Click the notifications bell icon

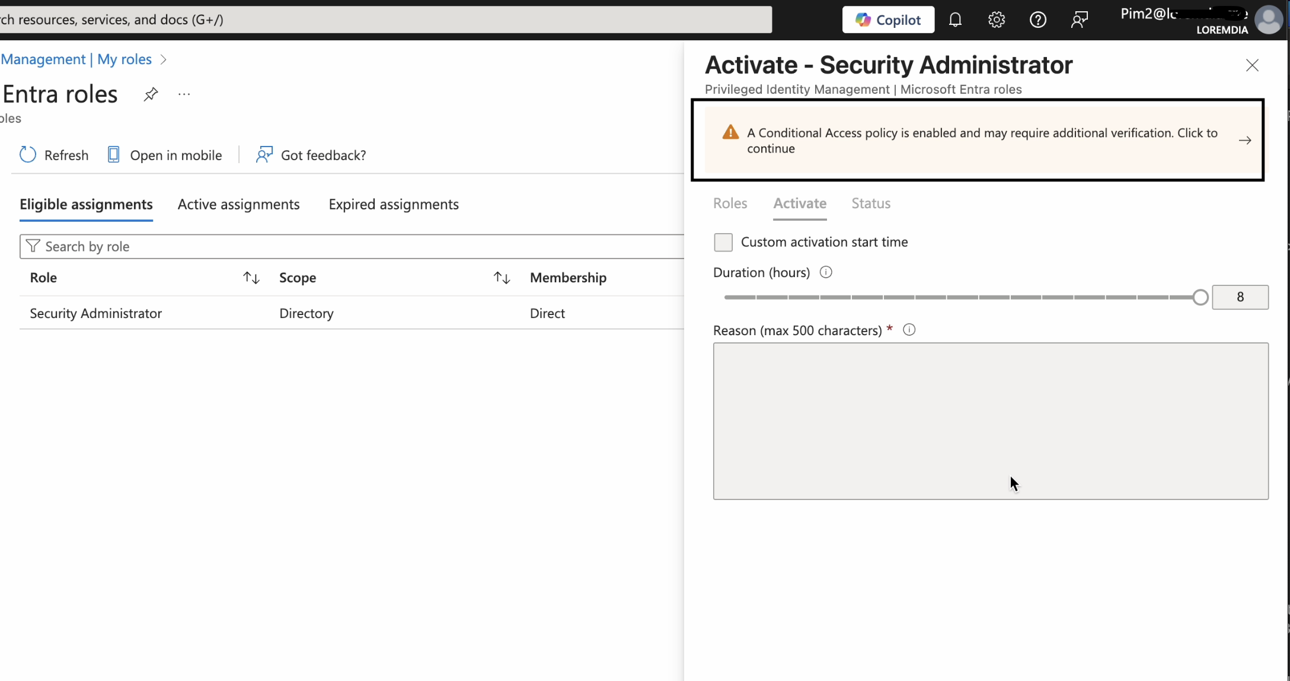point(955,20)
